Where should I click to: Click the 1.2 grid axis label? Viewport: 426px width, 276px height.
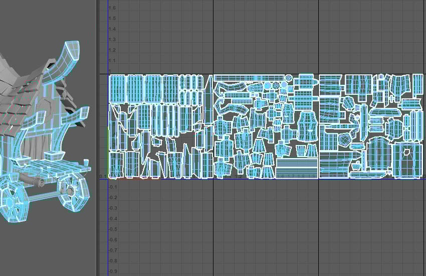112,50
